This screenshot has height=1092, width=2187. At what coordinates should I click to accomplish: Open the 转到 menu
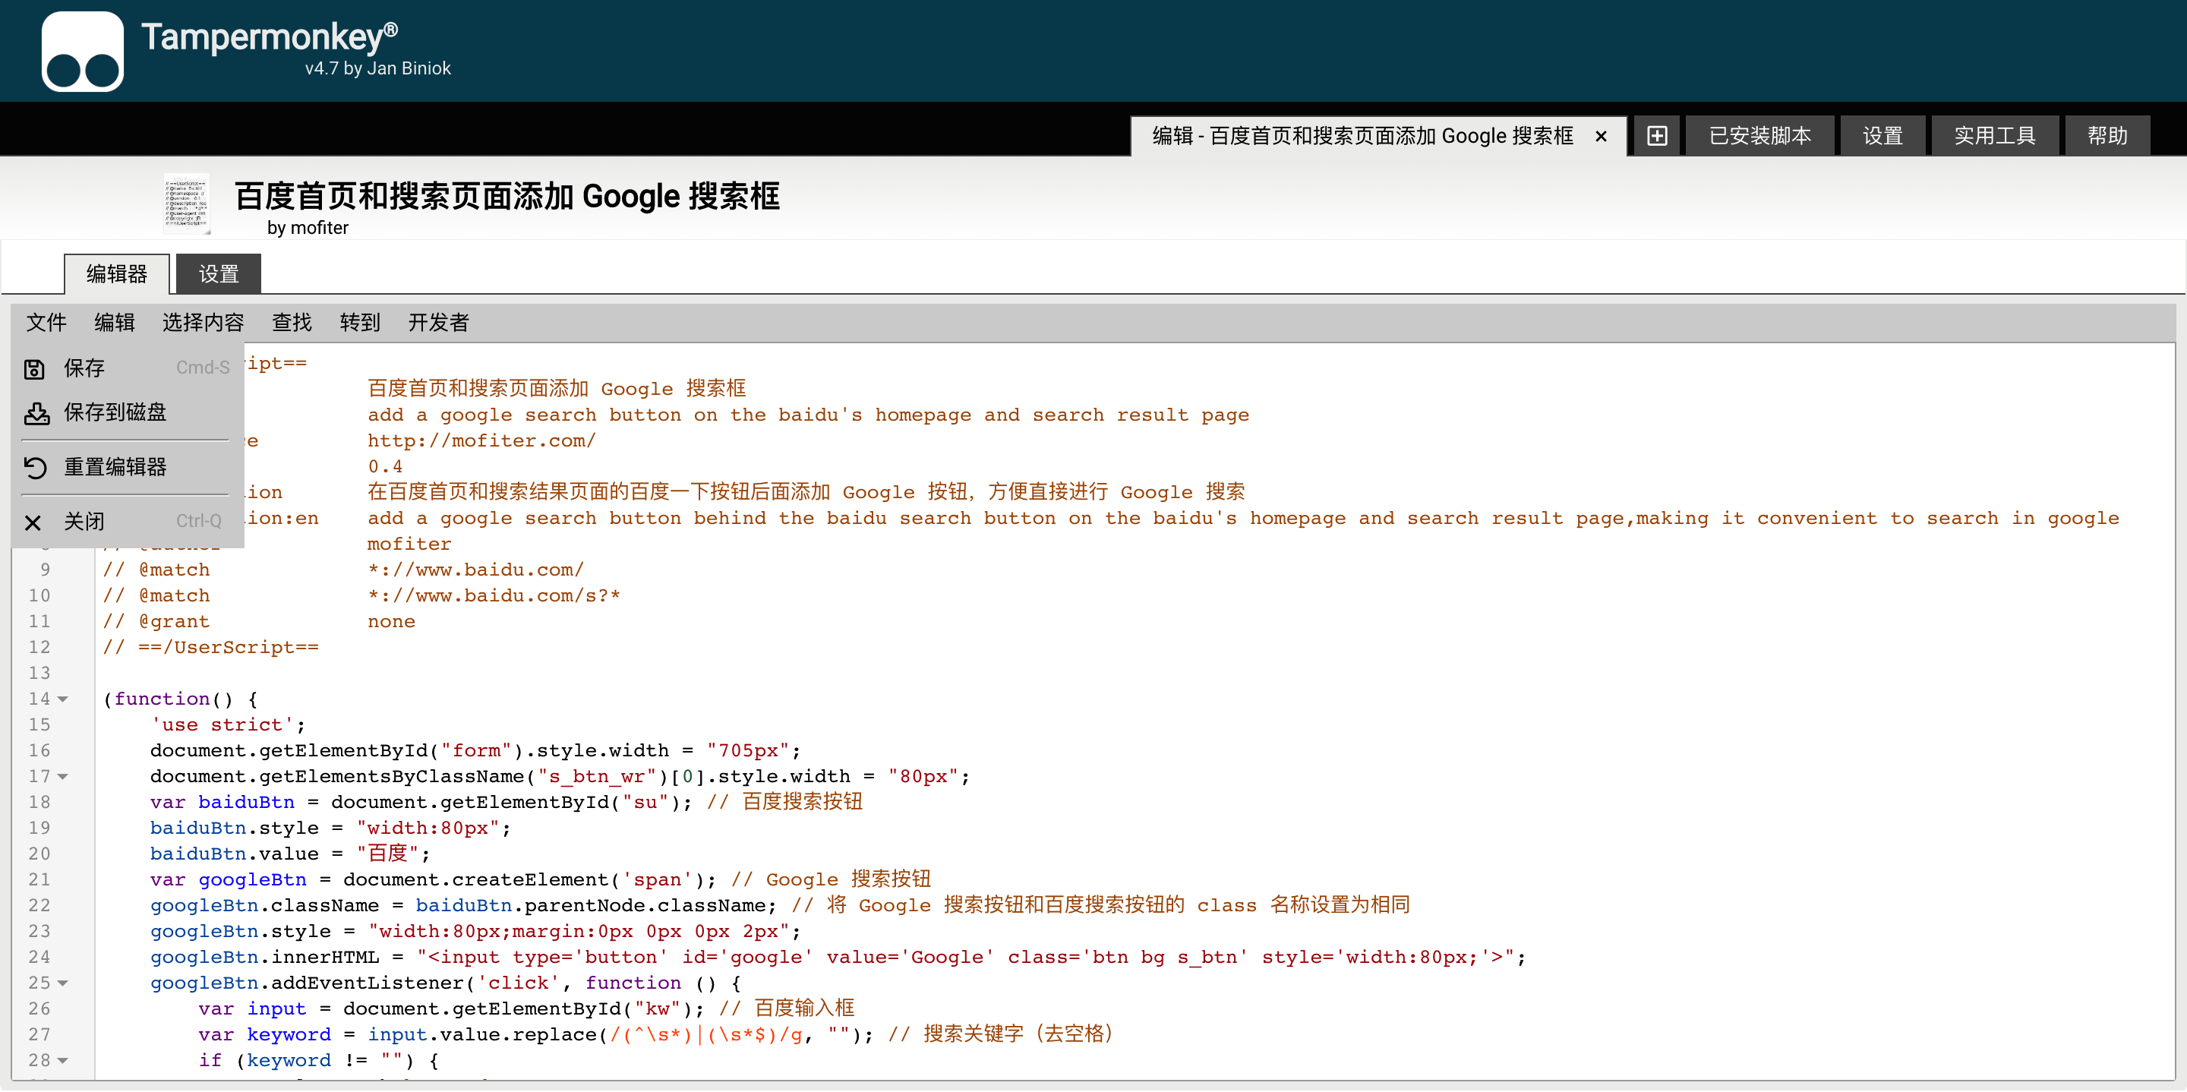[360, 323]
